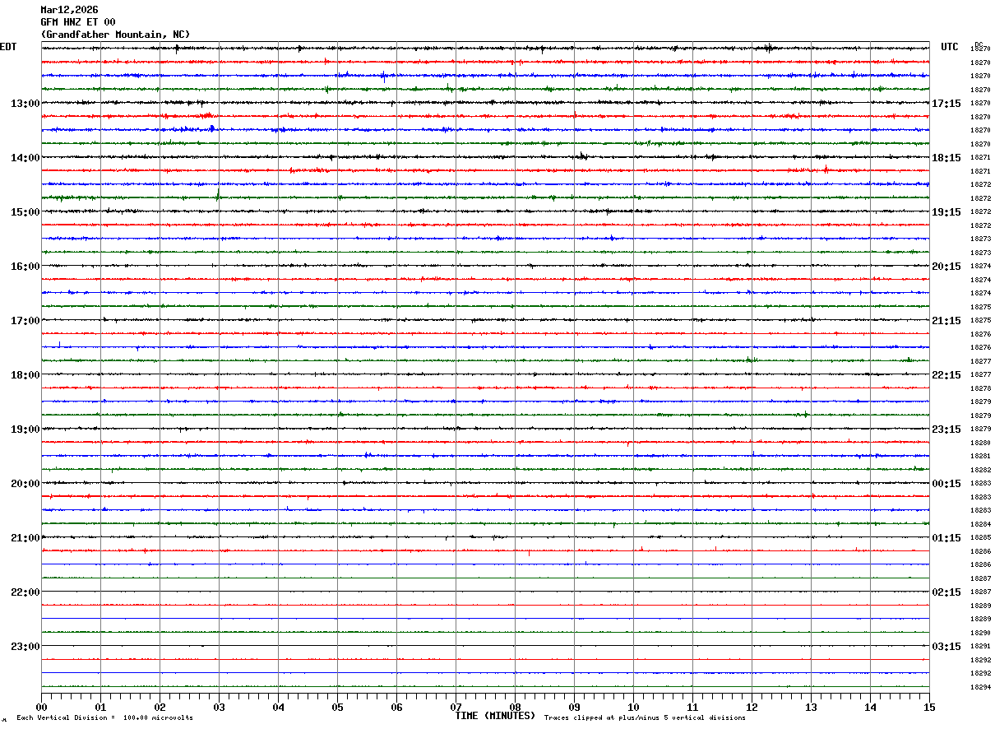Image resolution: width=995 pixels, height=729 pixels.
Task: Click minute tick label "04" on time axis
Action: click(x=278, y=708)
